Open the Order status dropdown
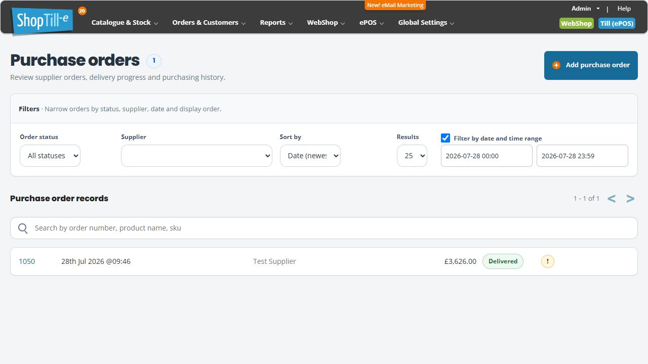This screenshot has height=364, width=648. click(x=50, y=156)
